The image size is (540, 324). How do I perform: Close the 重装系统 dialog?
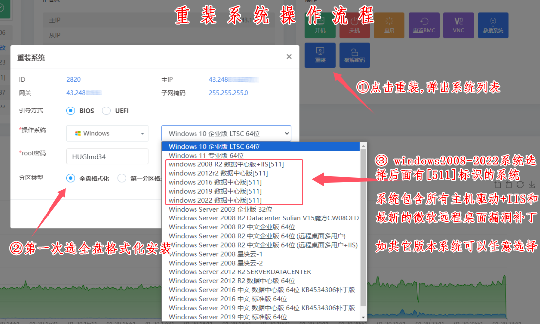click(x=289, y=57)
